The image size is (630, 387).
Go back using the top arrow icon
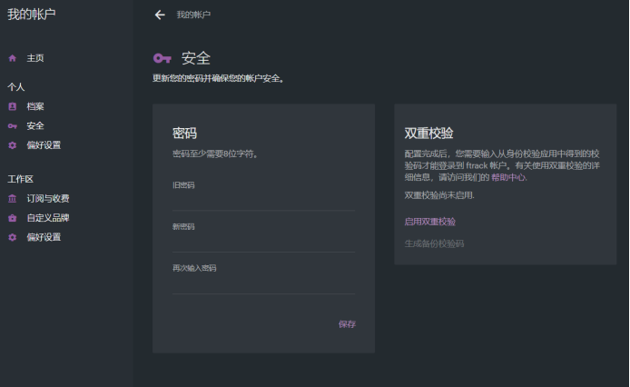(x=161, y=15)
